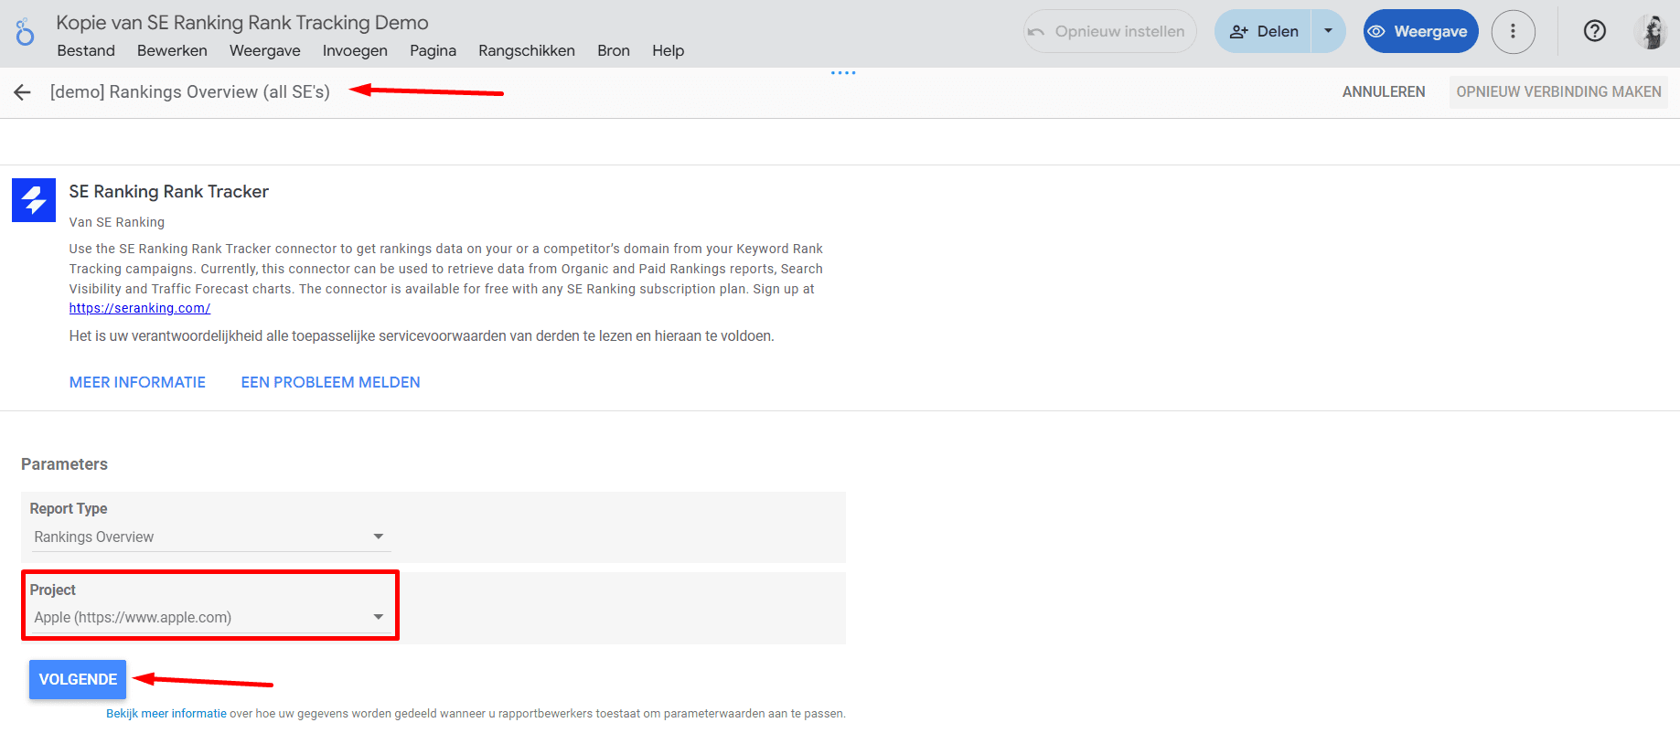Open the Bekijk meer informatie link

pyautogui.click(x=166, y=714)
